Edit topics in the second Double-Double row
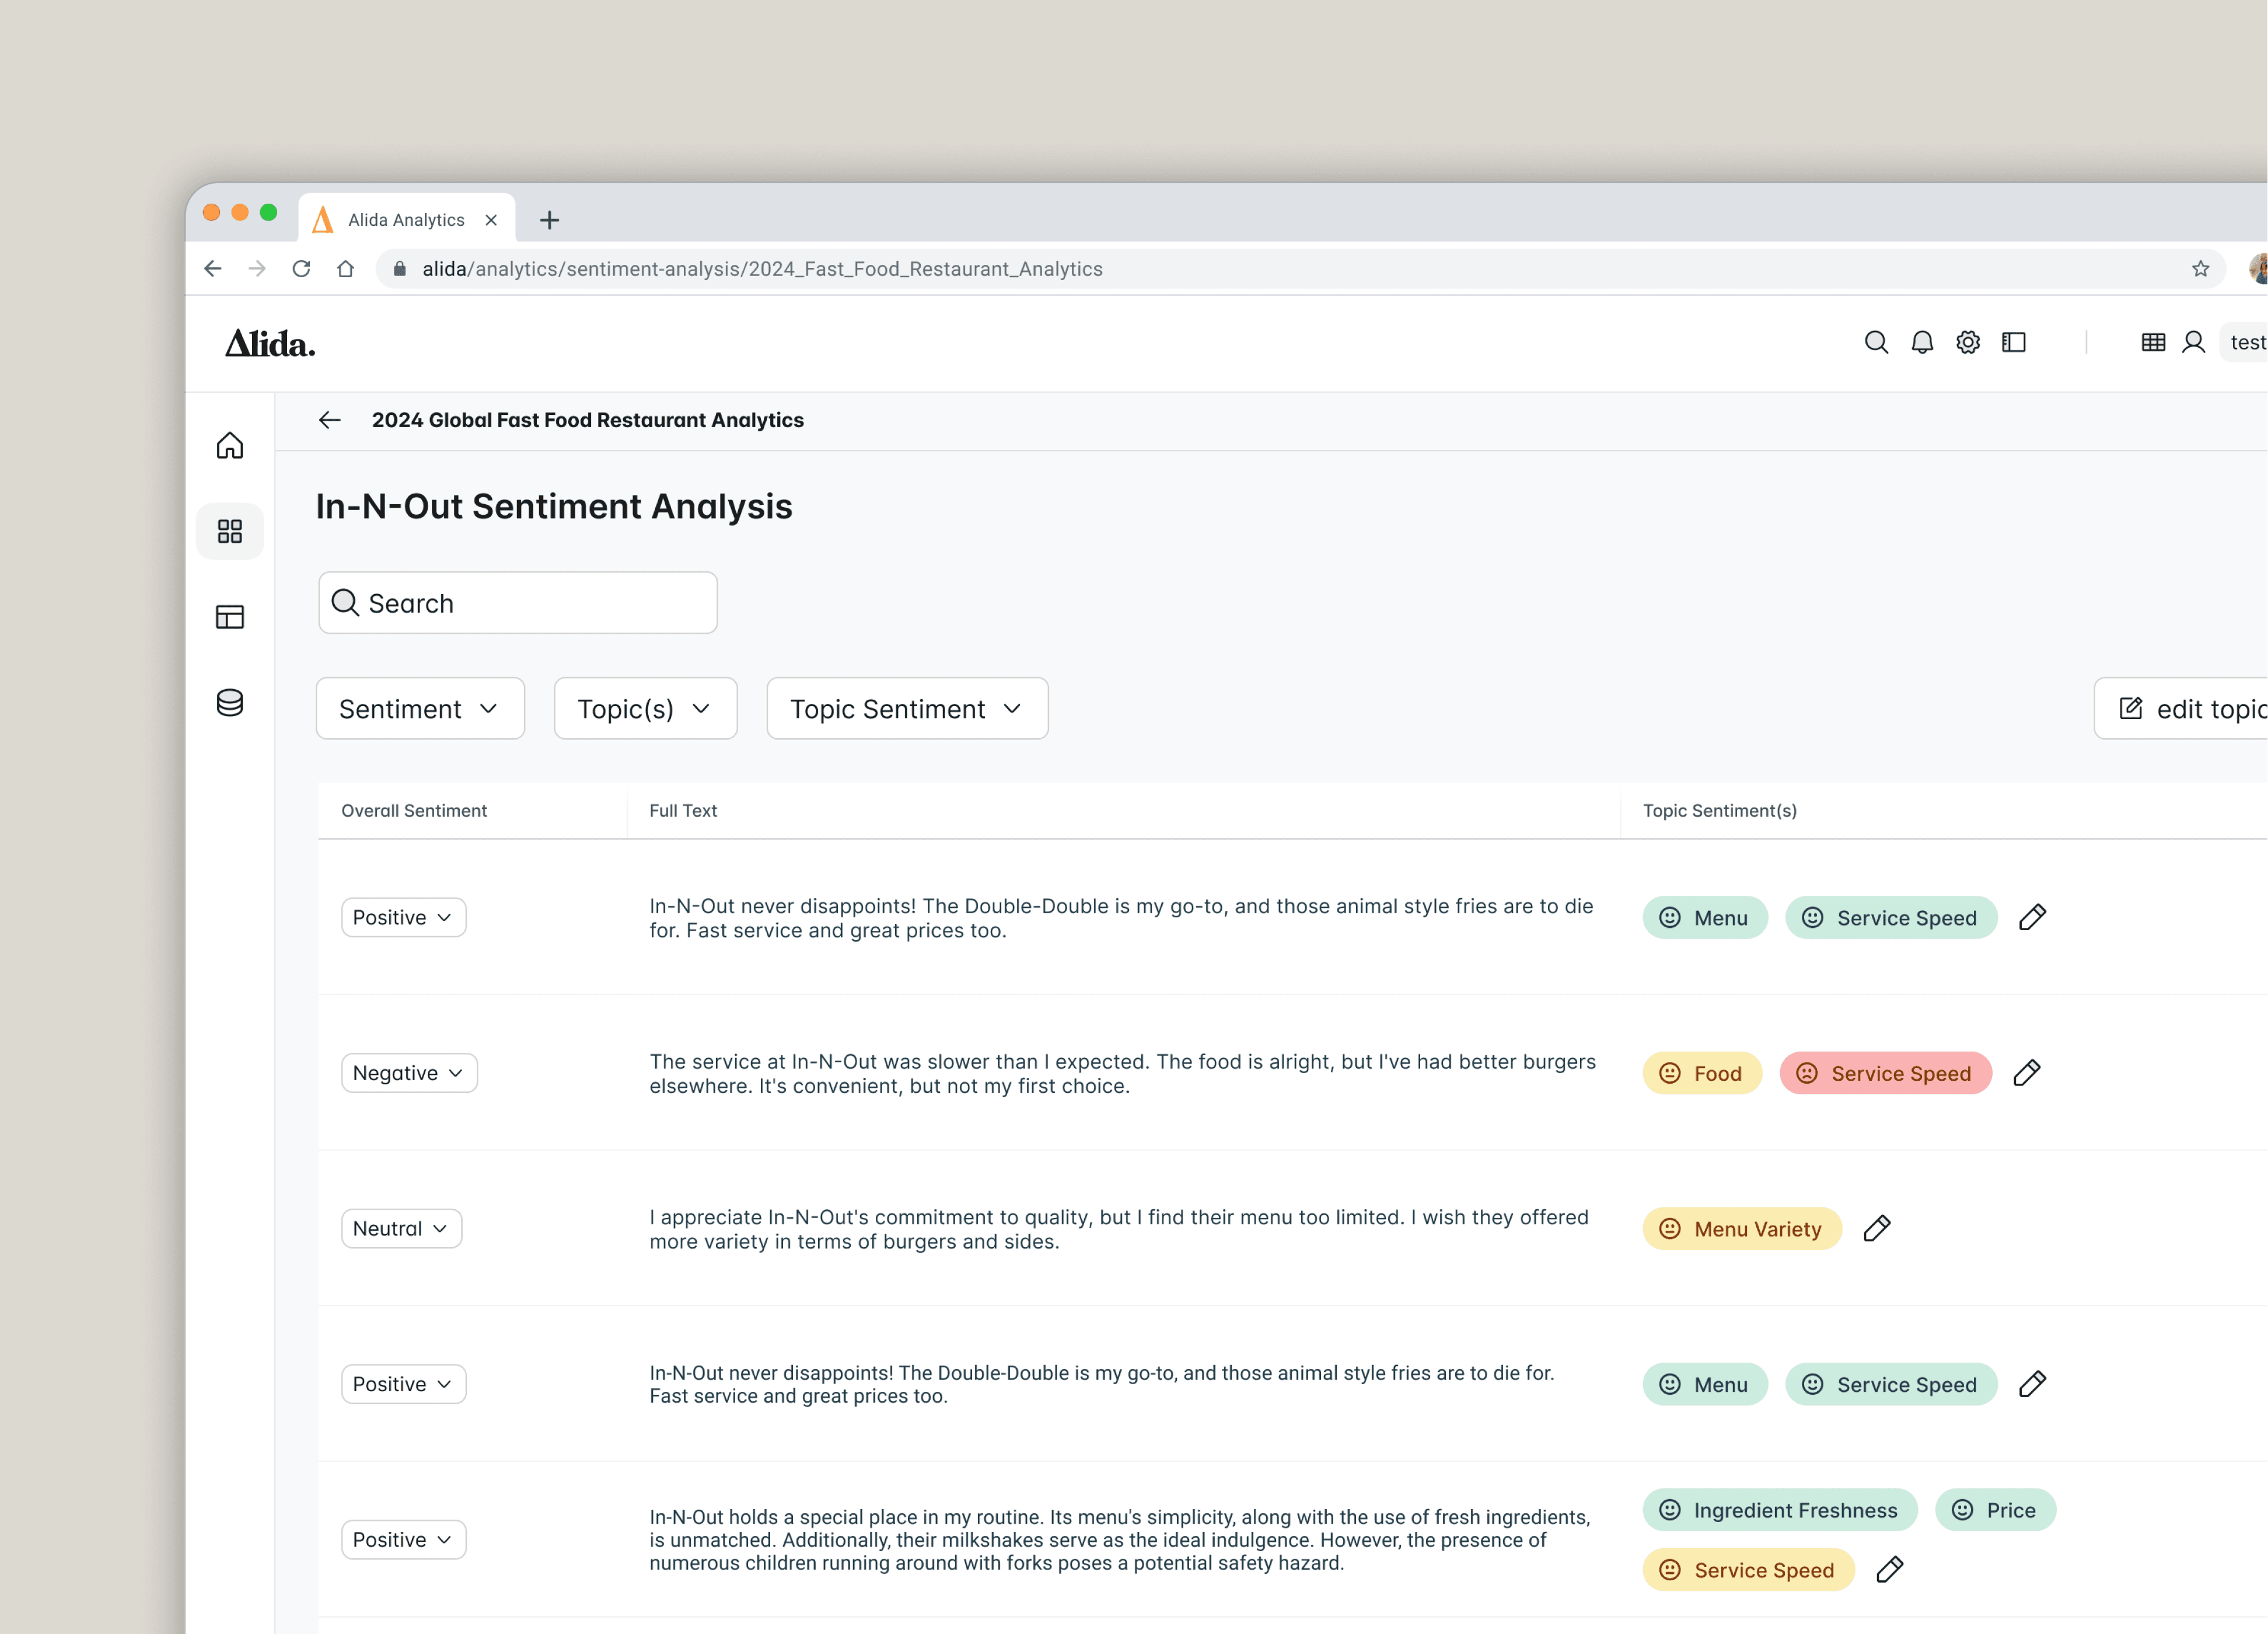 [x=2032, y=1385]
